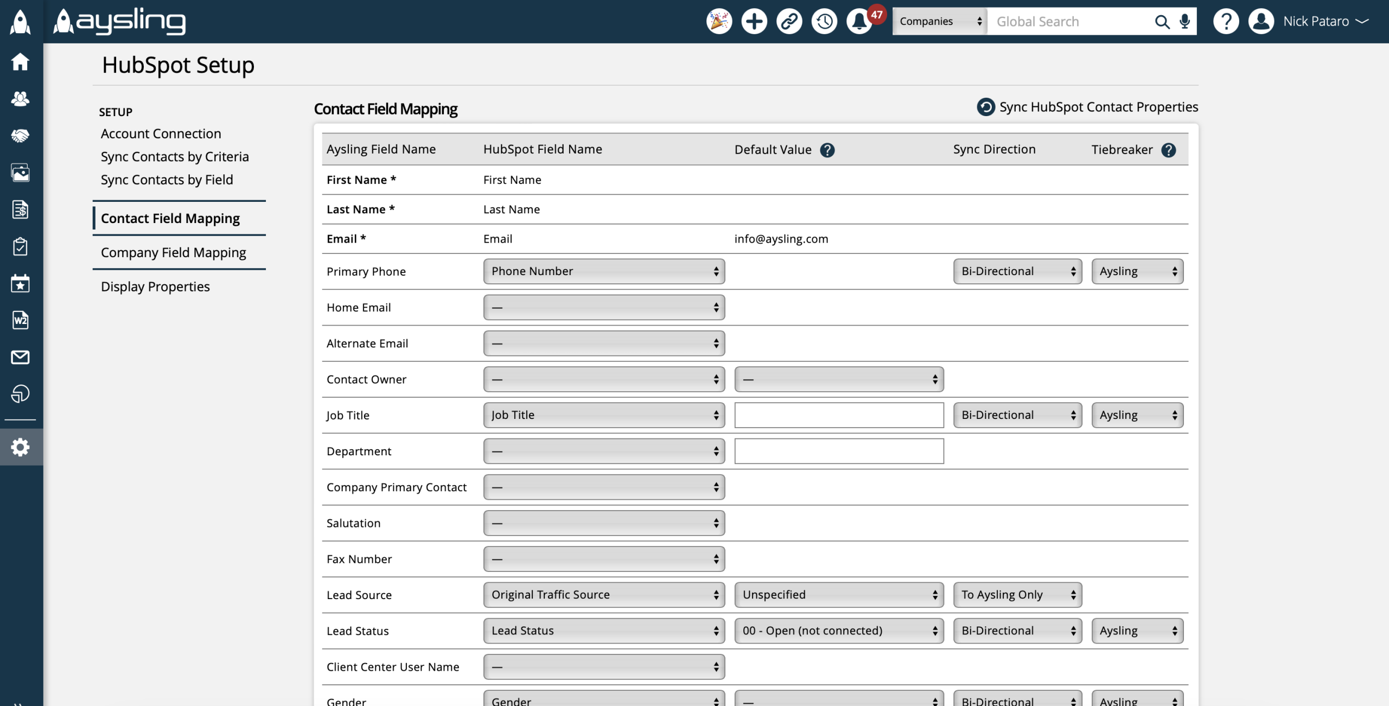This screenshot has height=706, width=1389.
Task: Open Company Primary Contact field dropdown
Action: (x=604, y=487)
